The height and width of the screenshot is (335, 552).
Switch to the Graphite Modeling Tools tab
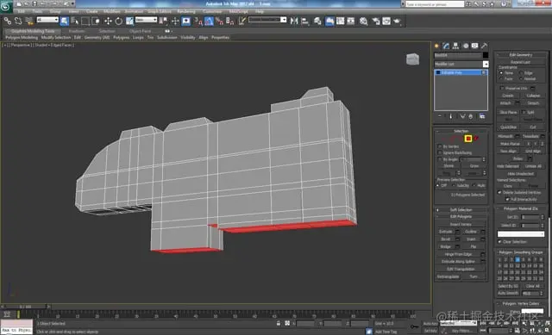coord(33,31)
